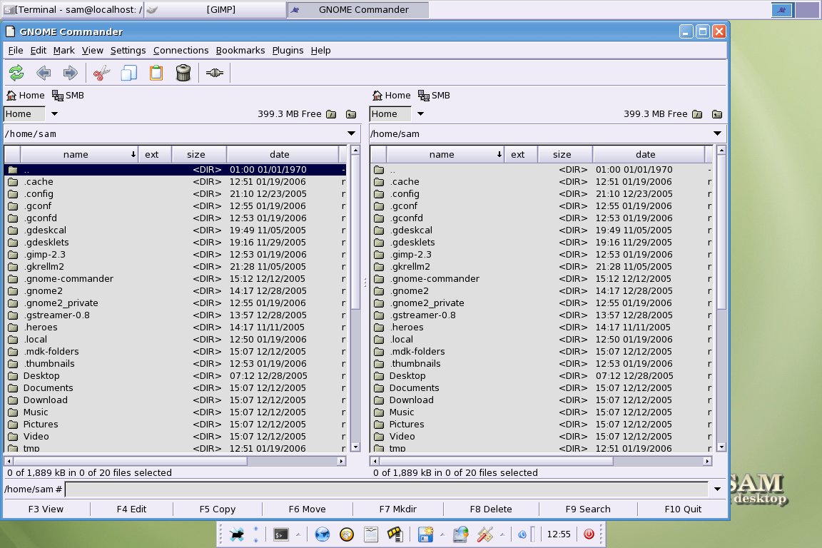Screen dimensions: 822x548
Task: Click the F9 Search button
Action: click(x=588, y=509)
